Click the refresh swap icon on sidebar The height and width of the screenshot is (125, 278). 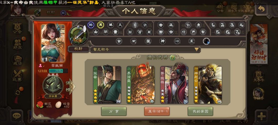coord(18,92)
